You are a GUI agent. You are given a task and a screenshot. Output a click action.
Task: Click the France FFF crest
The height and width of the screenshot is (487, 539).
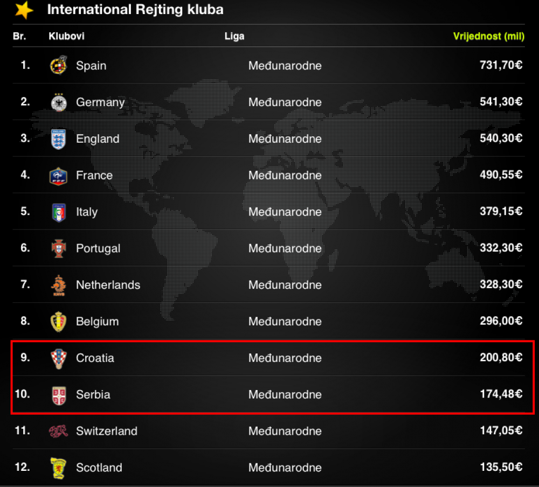58,176
